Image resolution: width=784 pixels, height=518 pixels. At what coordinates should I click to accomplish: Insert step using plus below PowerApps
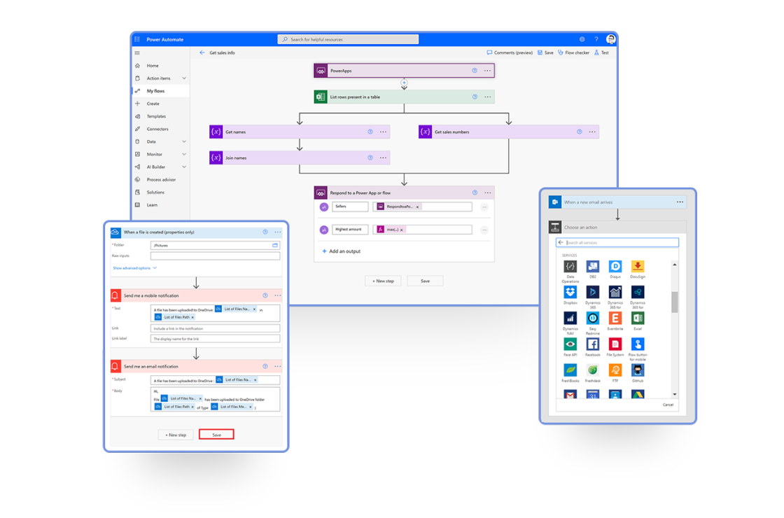(404, 83)
